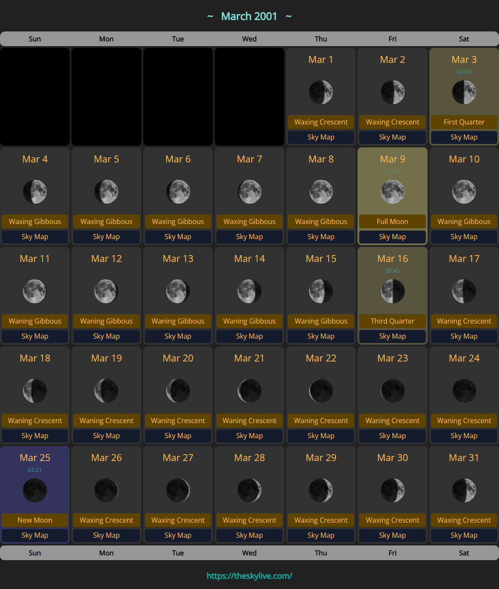Select the third quarter moon on Mar 16
This screenshot has width=499, height=589.
(392, 291)
